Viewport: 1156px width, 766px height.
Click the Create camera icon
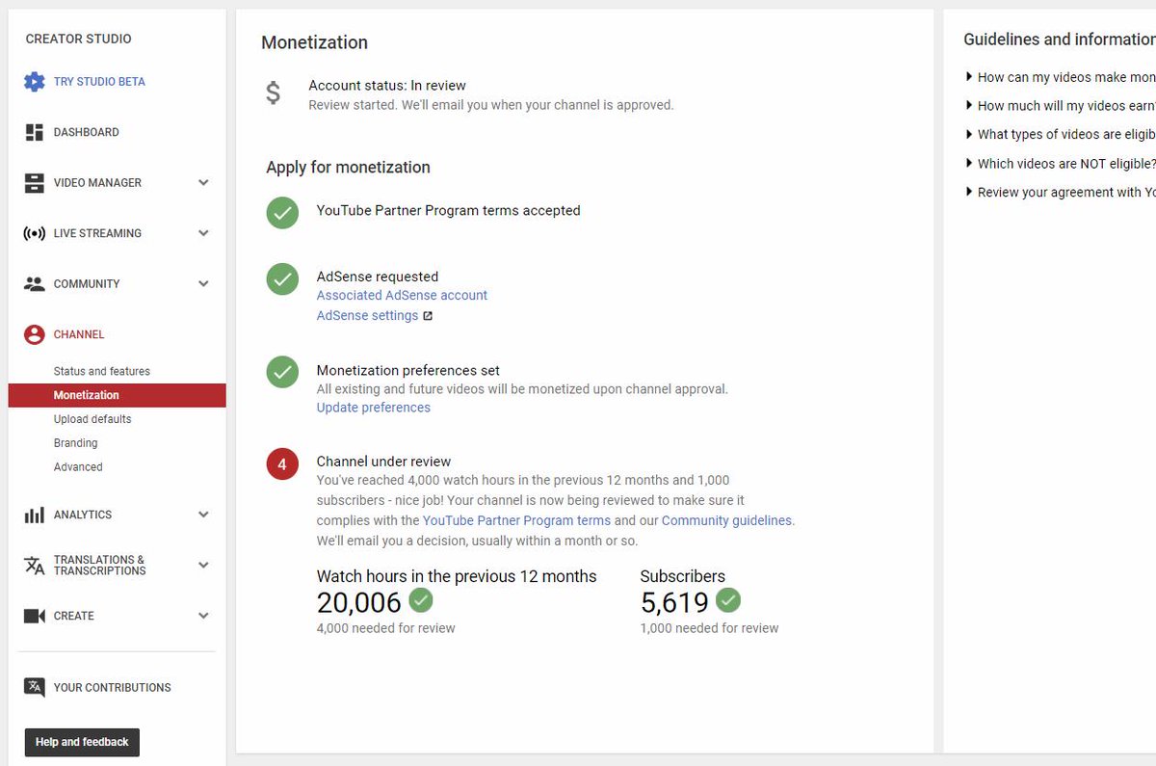pos(35,616)
